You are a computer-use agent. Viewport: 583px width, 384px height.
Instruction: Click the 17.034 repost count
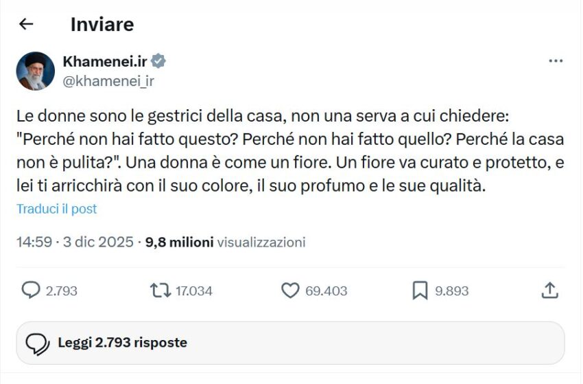(x=194, y=291)
